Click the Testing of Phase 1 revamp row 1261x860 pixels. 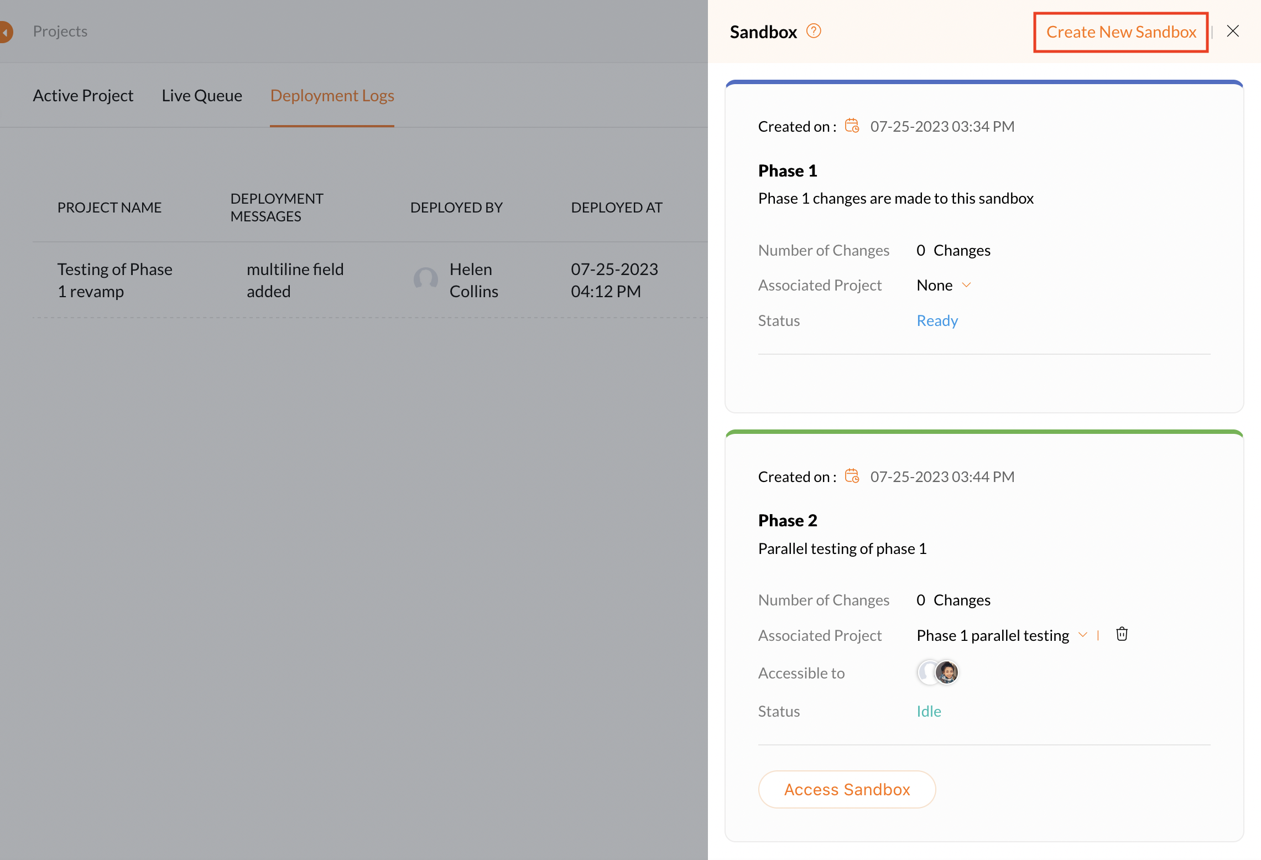(x=114, y=280)
